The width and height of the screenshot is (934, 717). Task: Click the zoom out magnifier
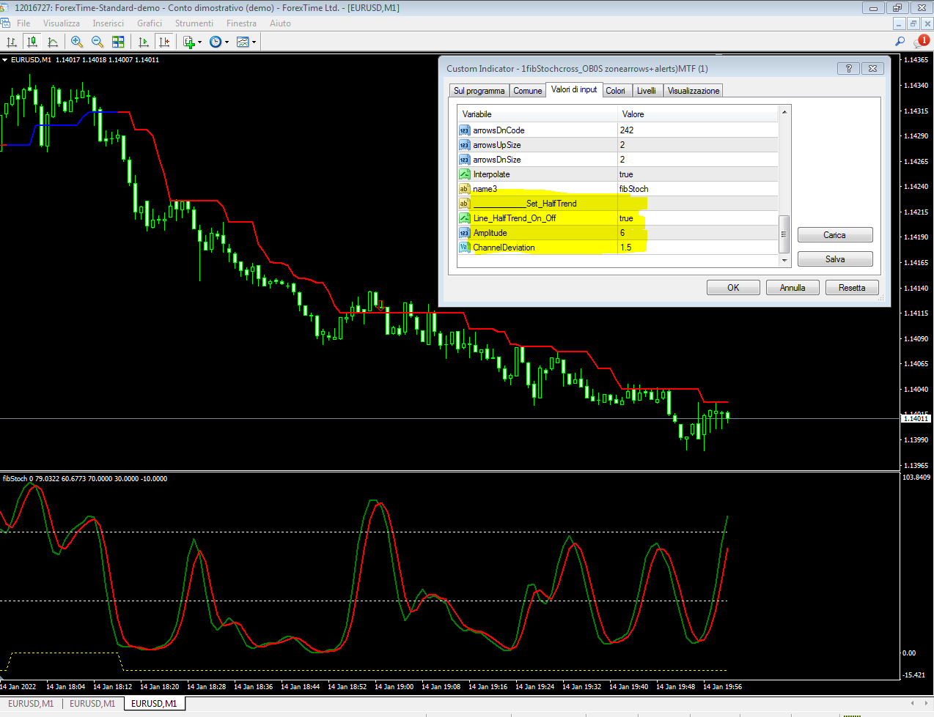[x=98, y=42]
